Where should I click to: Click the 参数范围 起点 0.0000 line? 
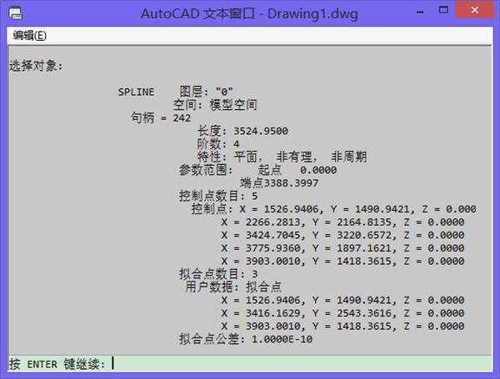coord(258,170)
